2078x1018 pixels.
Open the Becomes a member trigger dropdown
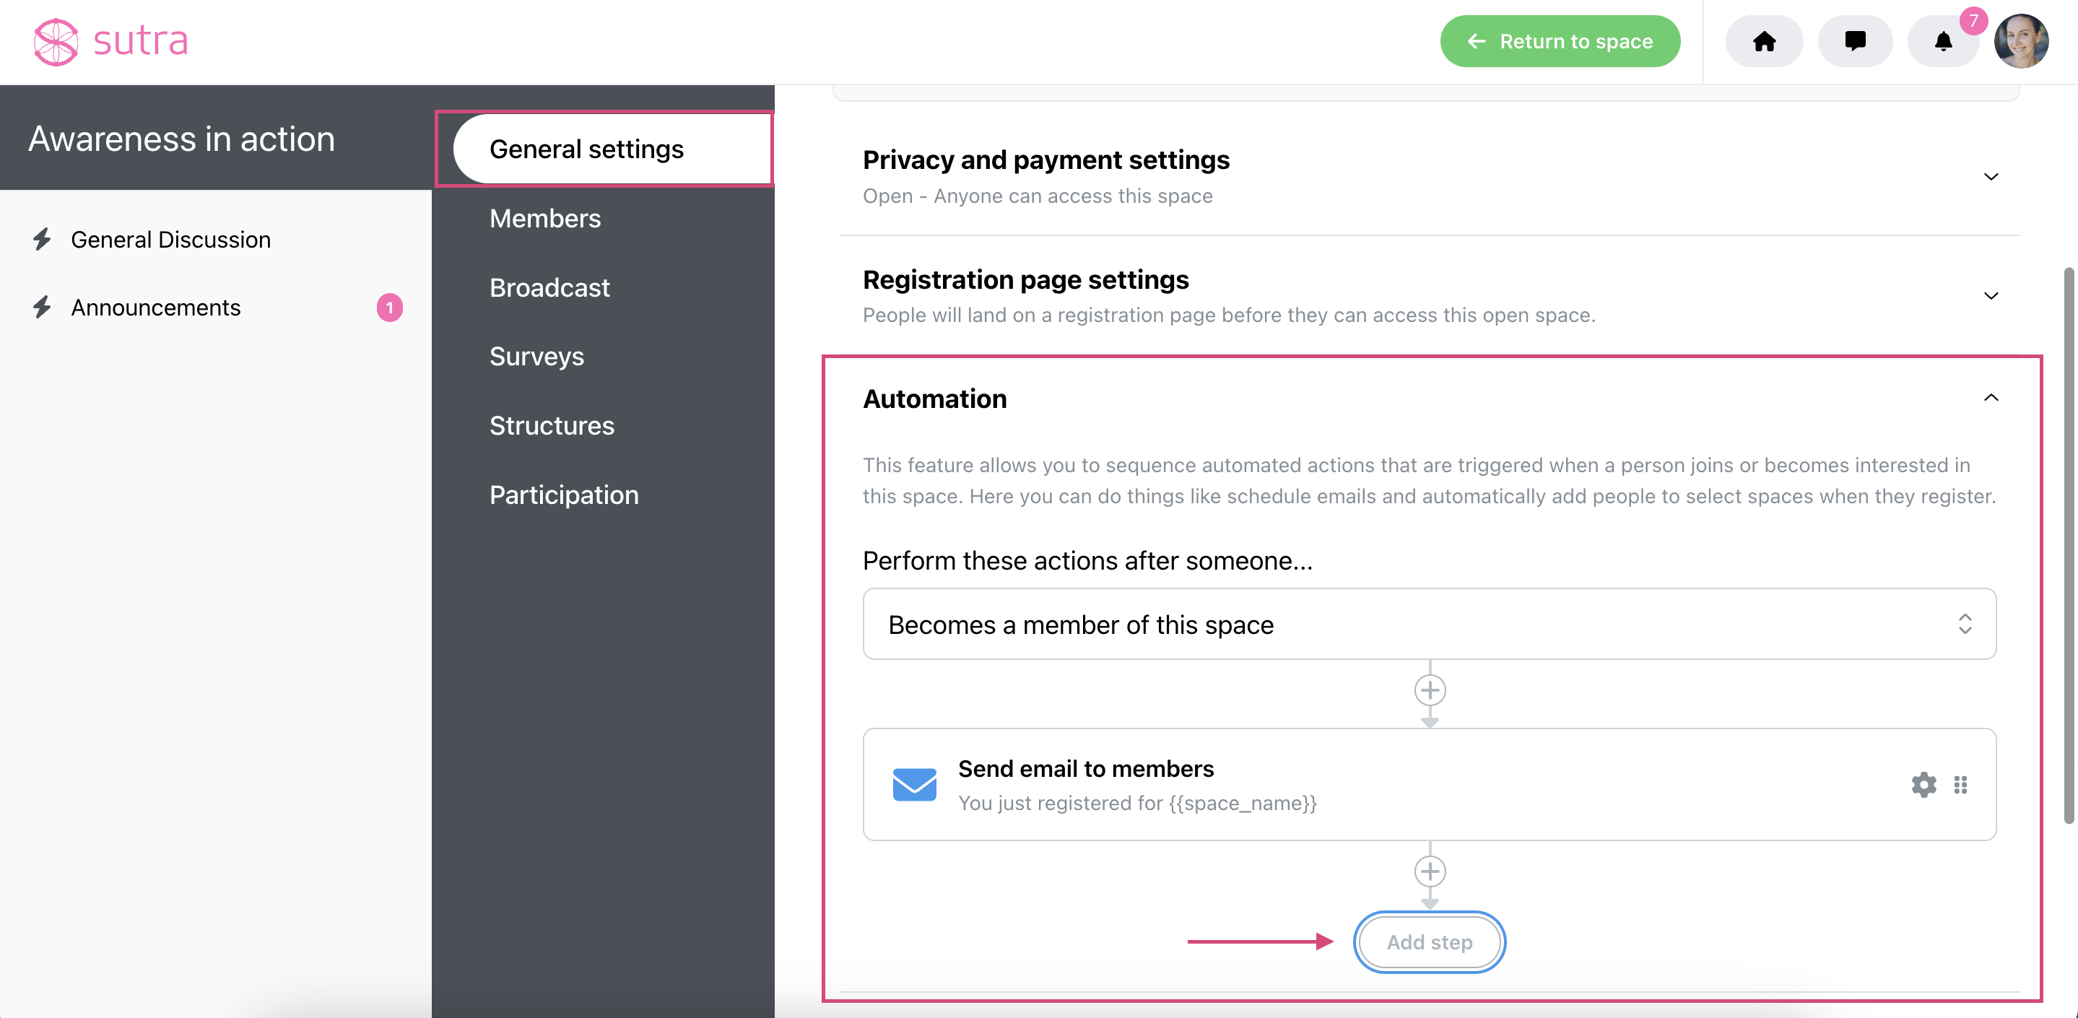(1430, 624)
